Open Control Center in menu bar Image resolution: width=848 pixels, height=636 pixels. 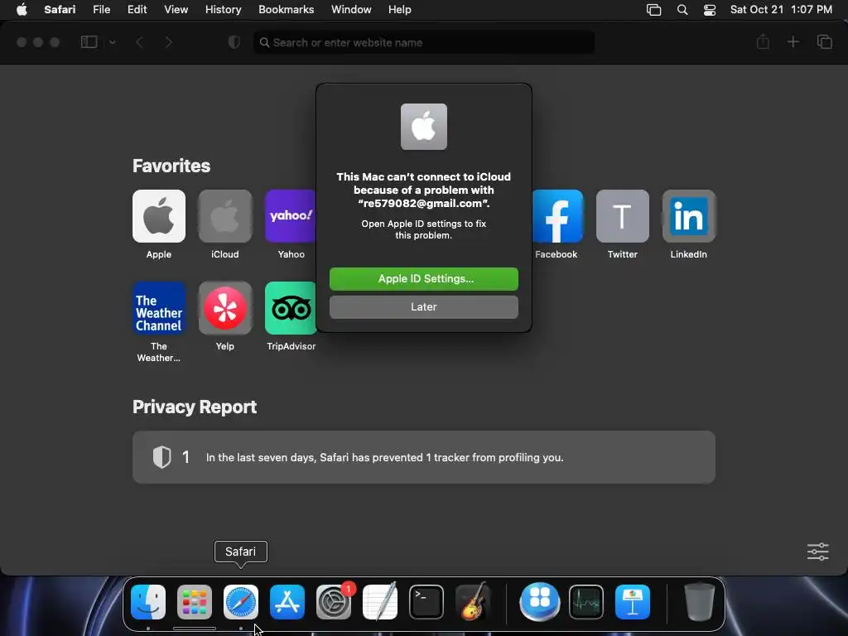(x=710, y=10)
